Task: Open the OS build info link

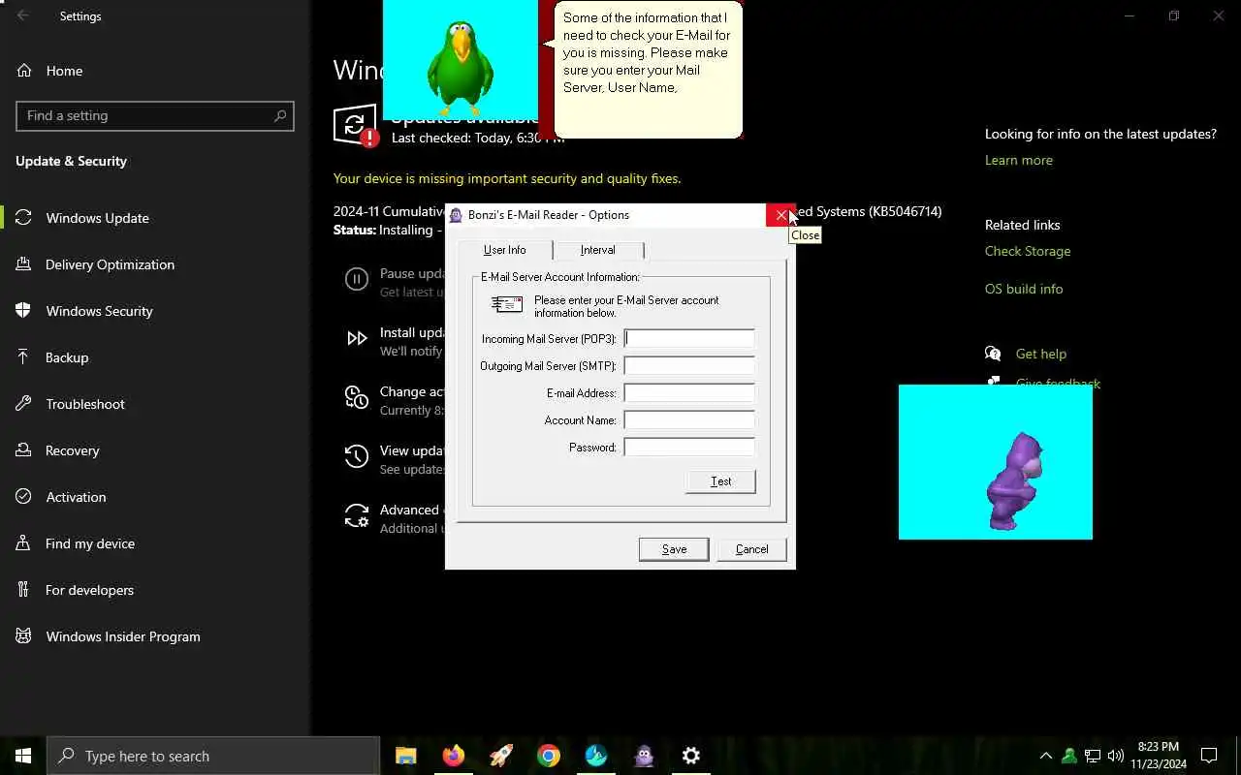Action: tap(1024, 289)
